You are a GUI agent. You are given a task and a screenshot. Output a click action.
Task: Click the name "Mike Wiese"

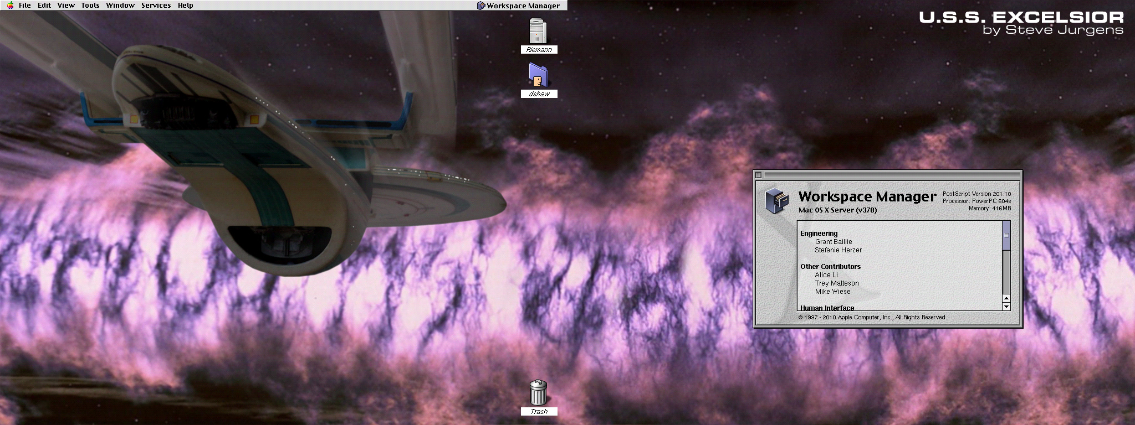[832, 292]
